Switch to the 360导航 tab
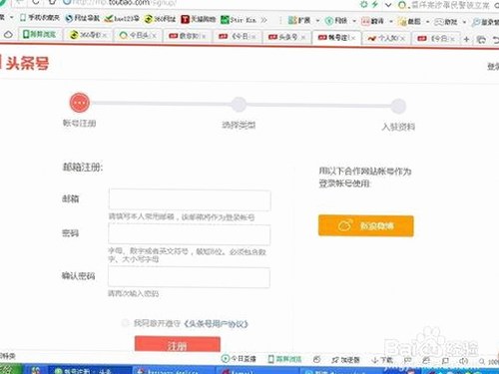The width and height of the screenshot is (499, 374). click(88, 35)
